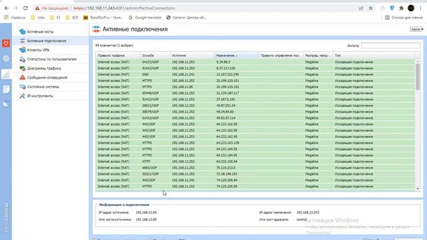Click the browser address bar URL
427x240 pixels.
click(x=125, y=8)
